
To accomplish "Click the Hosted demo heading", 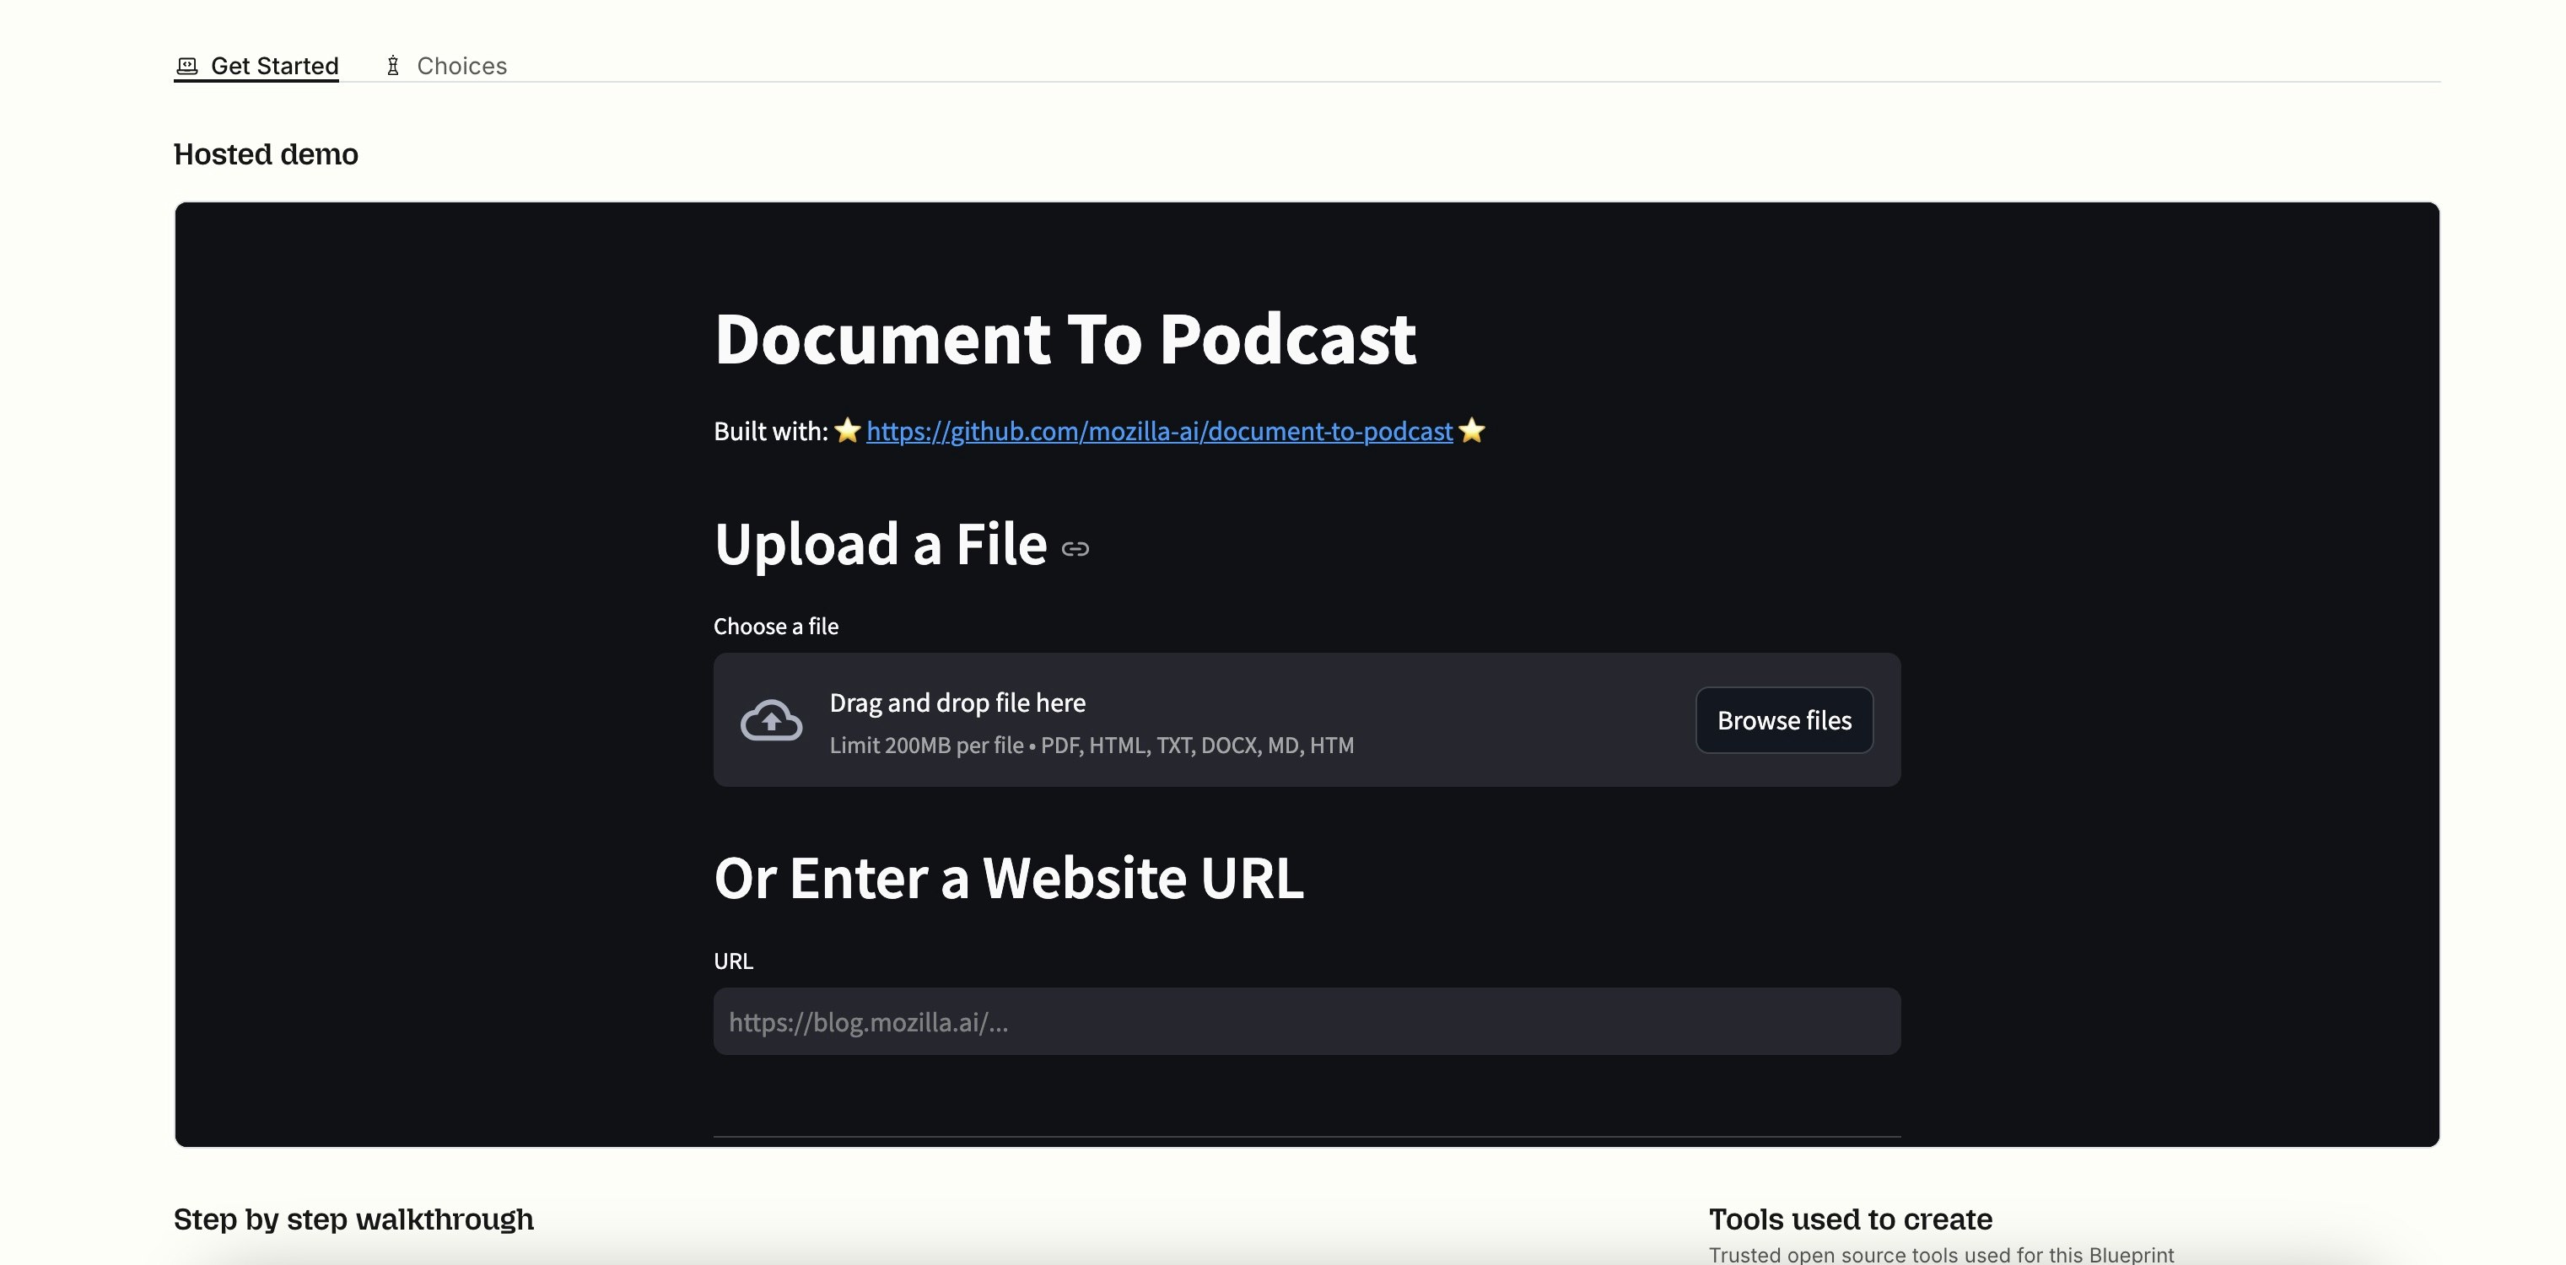I will tap(266, 154).
